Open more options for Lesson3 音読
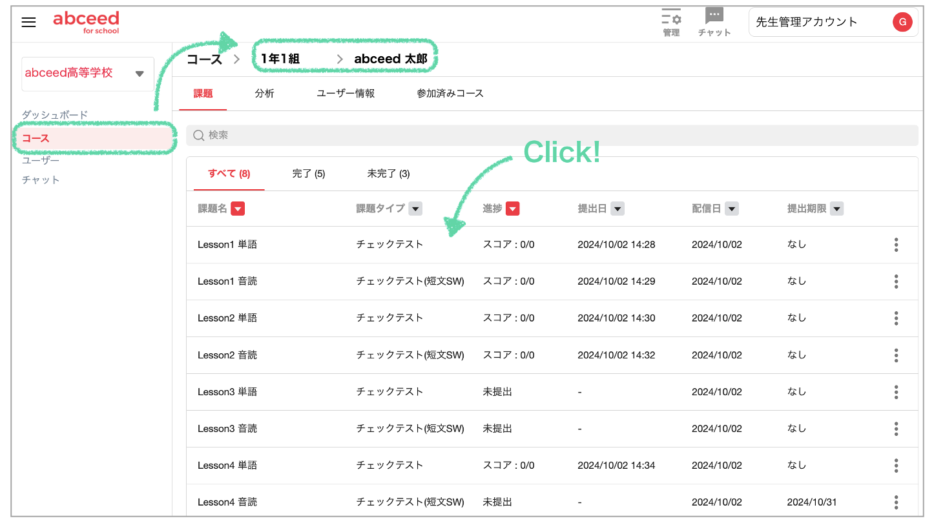Image resolution: width=934 pixels, height=525 pixels. click(x=896, y=429)
